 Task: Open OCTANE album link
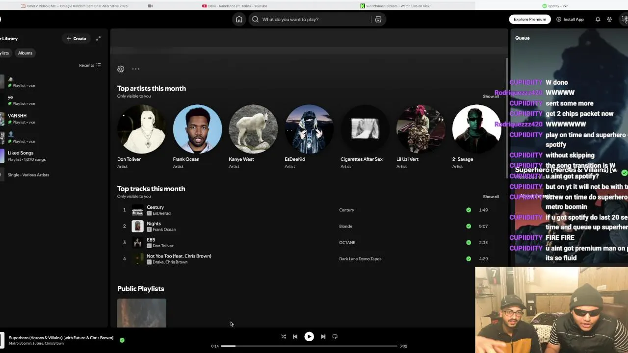click(x=347, y=243)
